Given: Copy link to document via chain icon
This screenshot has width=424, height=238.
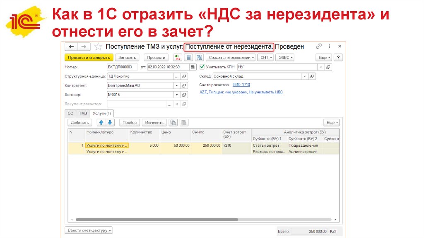Looking at the screenshot, I should tap(319, 46).
